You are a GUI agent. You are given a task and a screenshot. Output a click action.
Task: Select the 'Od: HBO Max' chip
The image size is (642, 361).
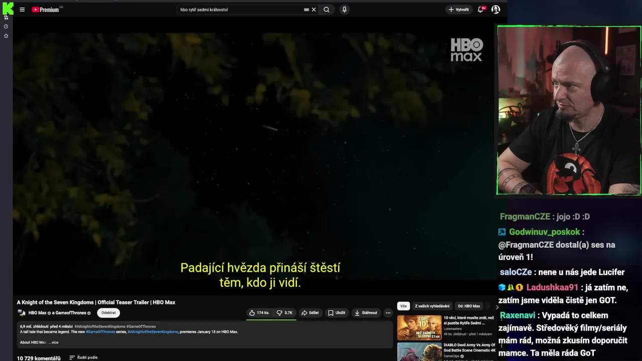(469, 306)
